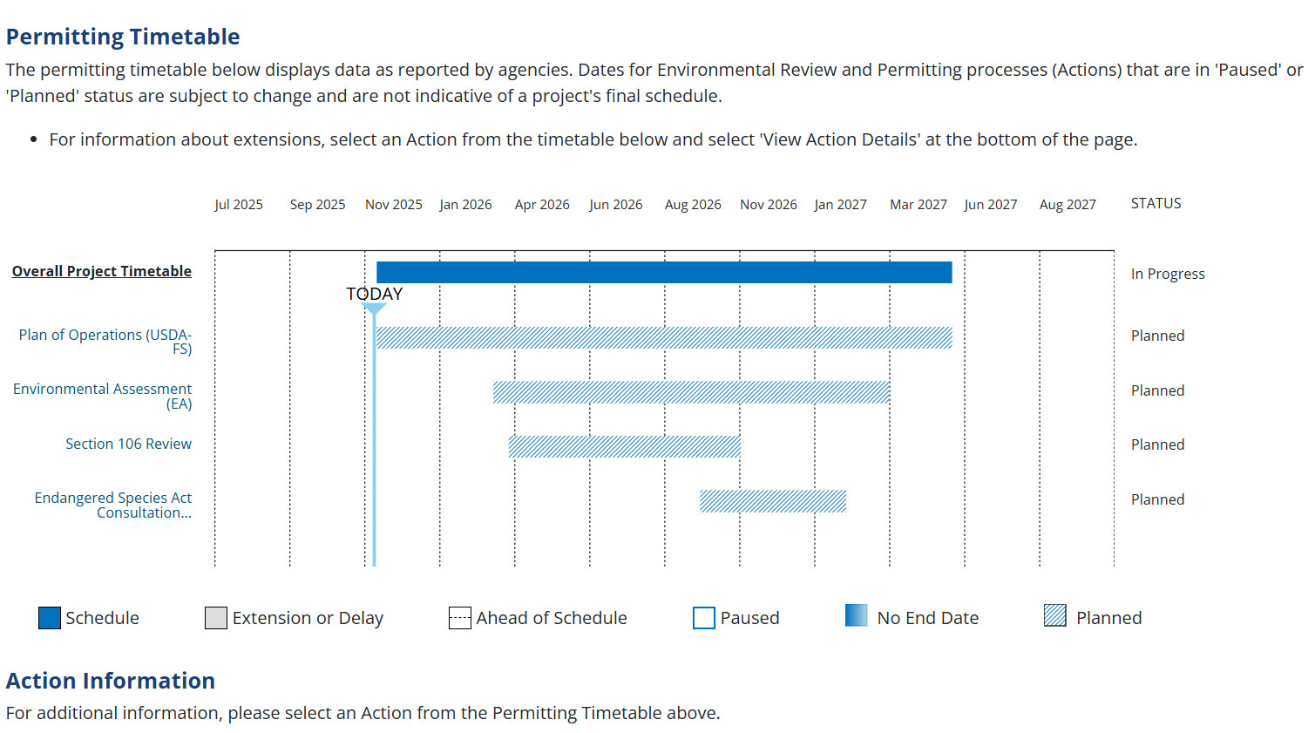Viewport: 1315px width, 733px height.
Task: Open the Section 106 Review action
Action: tap(128, 444)
